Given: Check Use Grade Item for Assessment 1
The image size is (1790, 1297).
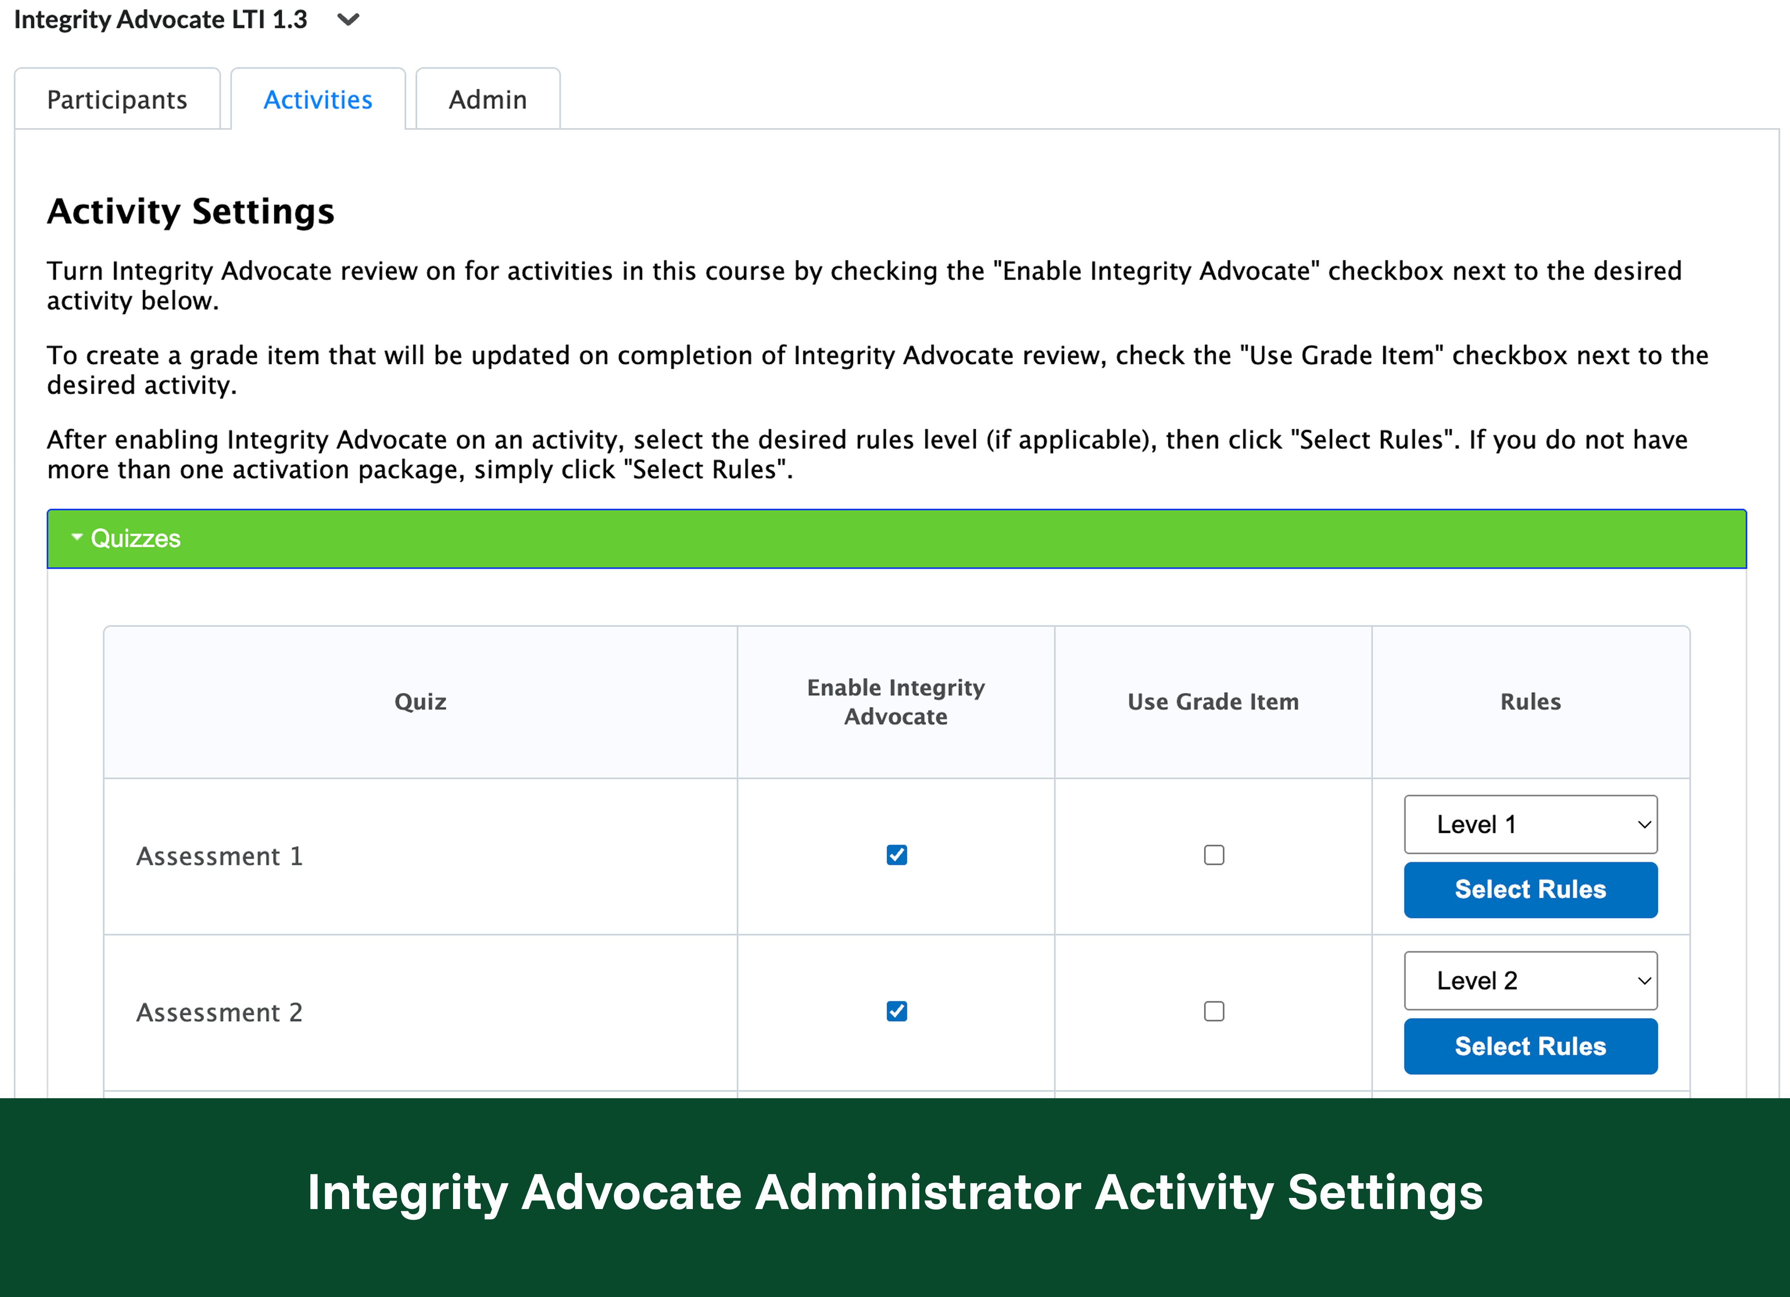Looking at the screenshot, I should (1213, 855).
